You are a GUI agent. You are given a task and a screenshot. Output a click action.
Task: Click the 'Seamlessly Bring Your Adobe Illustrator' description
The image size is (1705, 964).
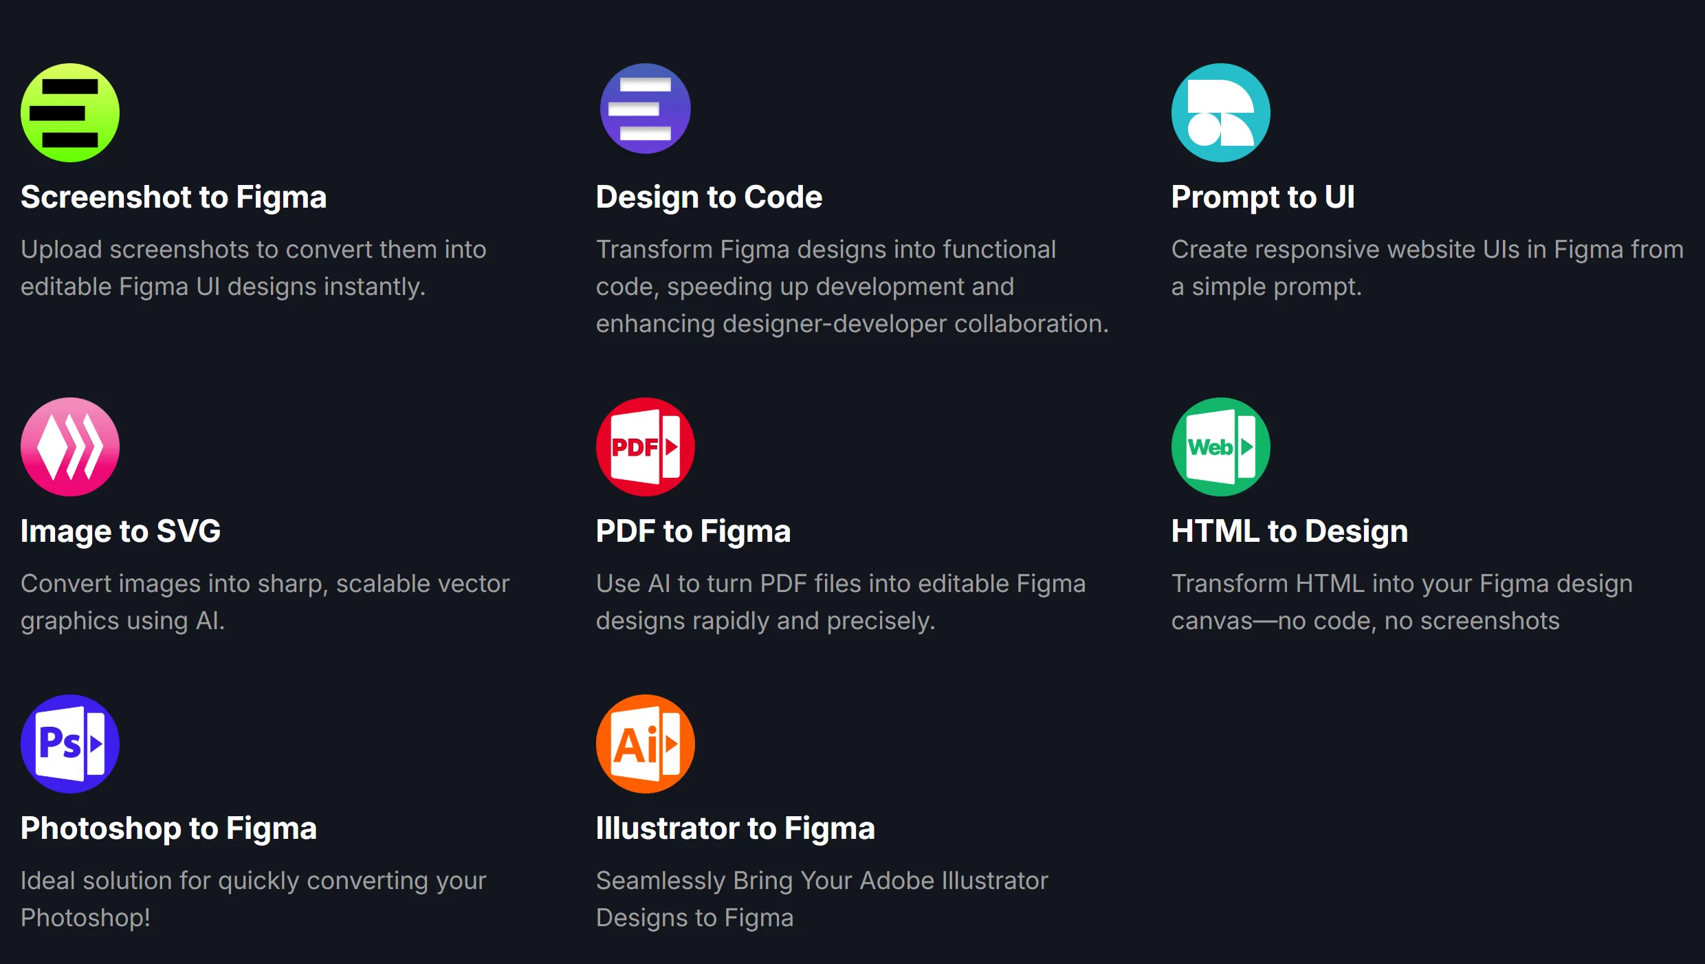point(822,899)
